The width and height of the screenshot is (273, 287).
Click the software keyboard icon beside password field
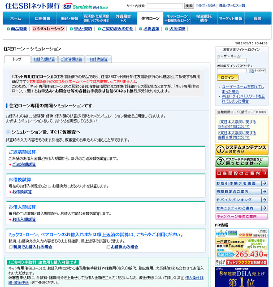[x=257, y=71]
